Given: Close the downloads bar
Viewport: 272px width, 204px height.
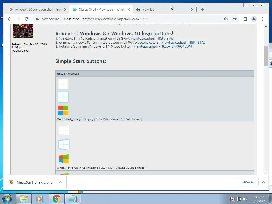Looking at the screenshot, I should click(x=263, y=182).
